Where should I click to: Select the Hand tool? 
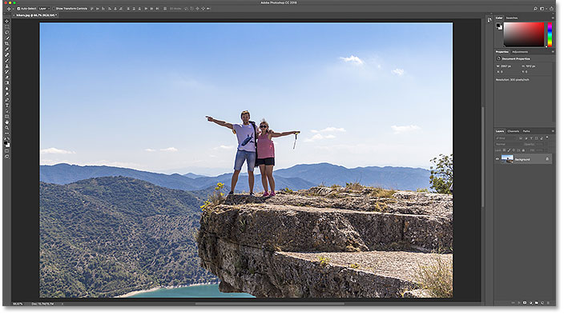point(7,122)
